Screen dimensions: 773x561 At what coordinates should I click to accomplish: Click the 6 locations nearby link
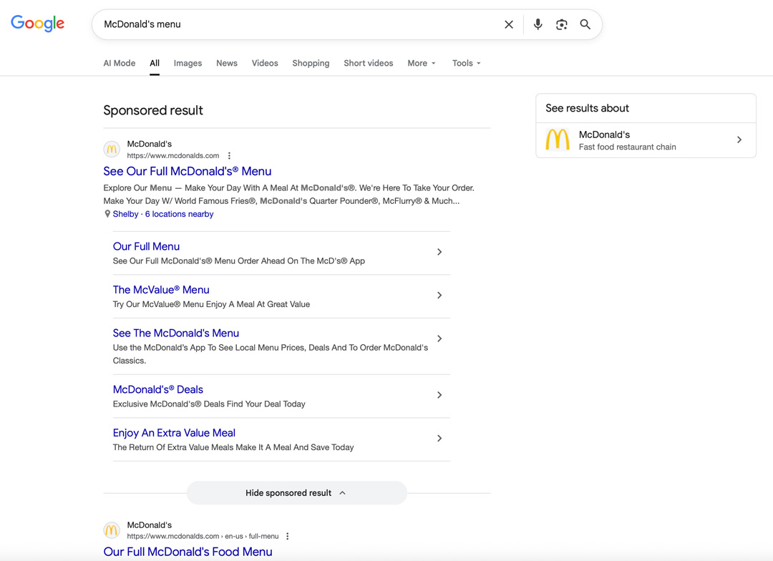pyautogui.click(x=179, y=213)
